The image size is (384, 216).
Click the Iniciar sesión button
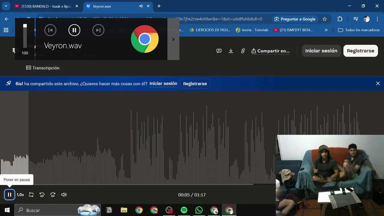(x=321, y=51)
